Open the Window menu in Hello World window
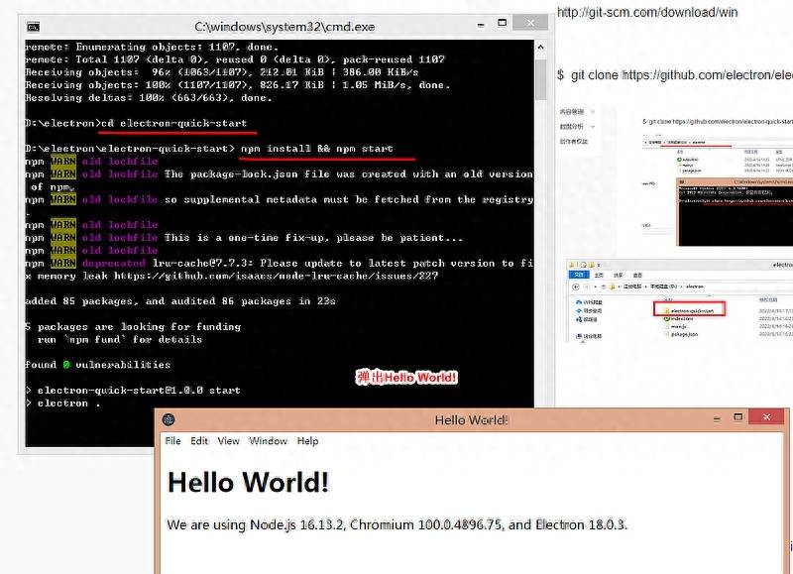This screenshot has height=574, width=793. coord(268,441)
